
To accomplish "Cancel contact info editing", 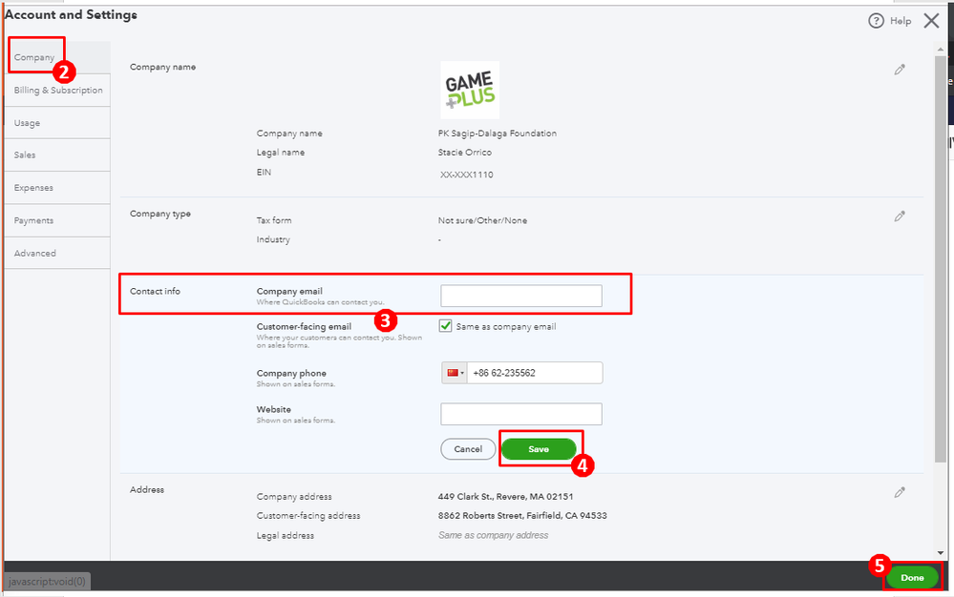I will pyautogui.click(x=468, y=449).
